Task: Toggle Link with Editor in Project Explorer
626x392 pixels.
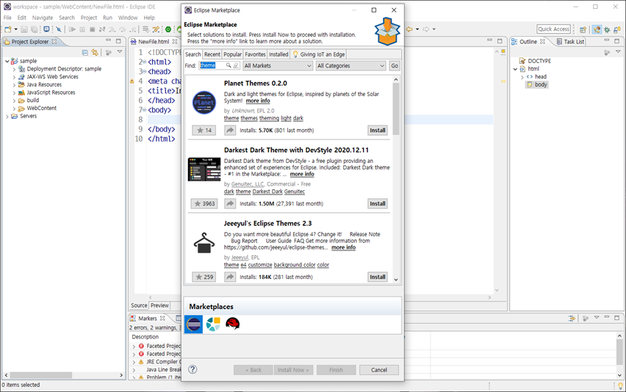Action: (95, 52)
